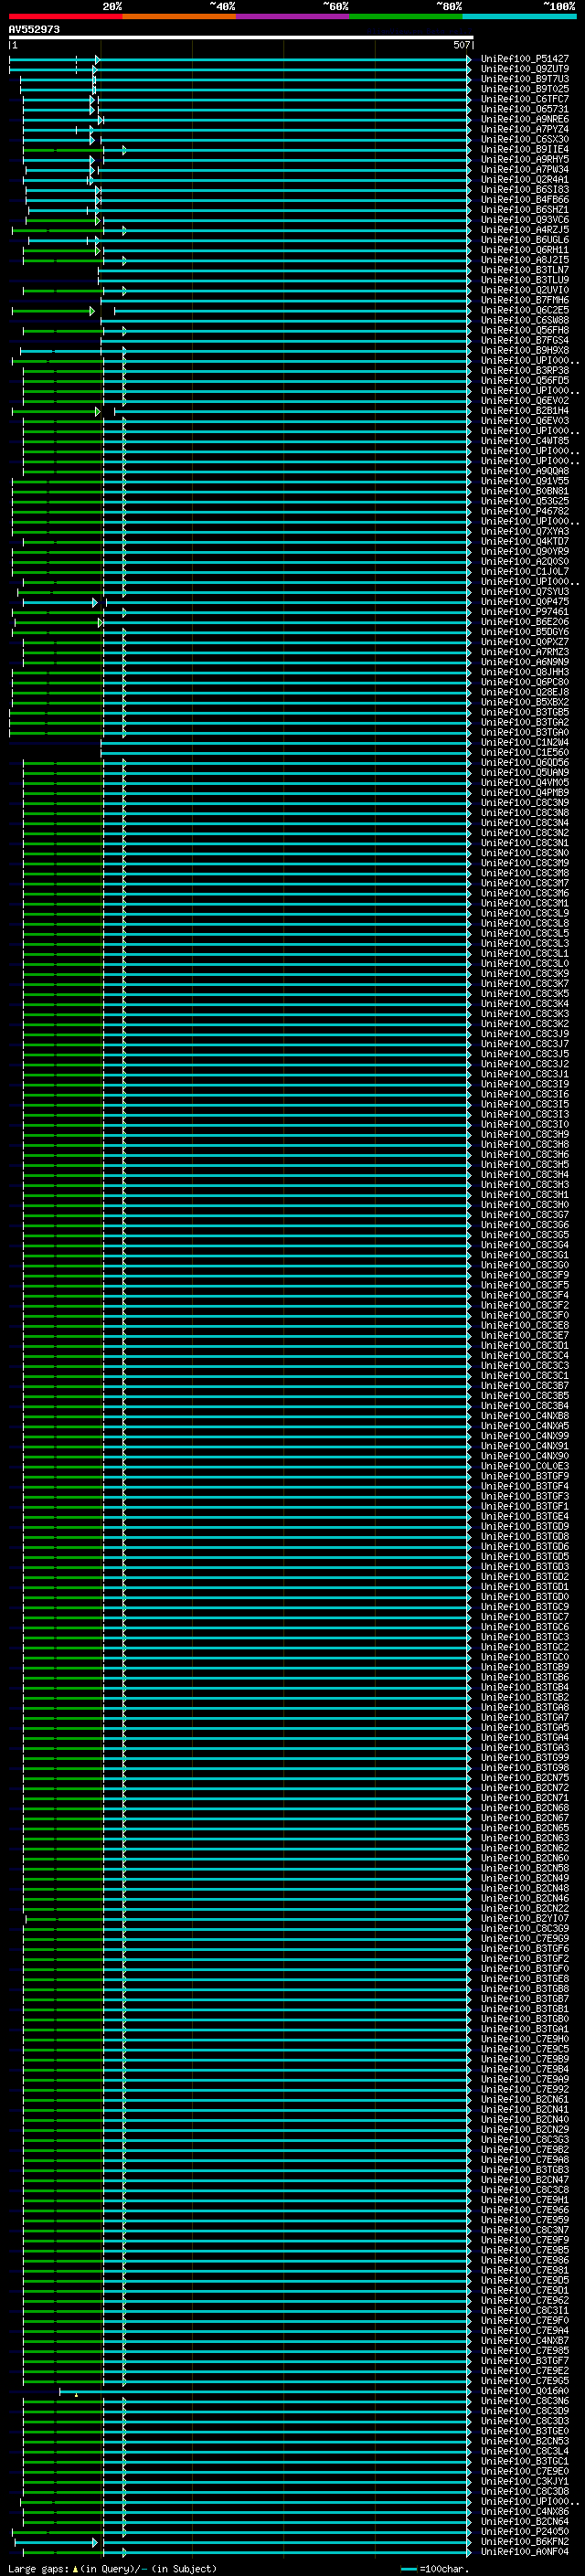
Task: Select the UniRef100_B6E206 label
Action: tap(525, 621)
